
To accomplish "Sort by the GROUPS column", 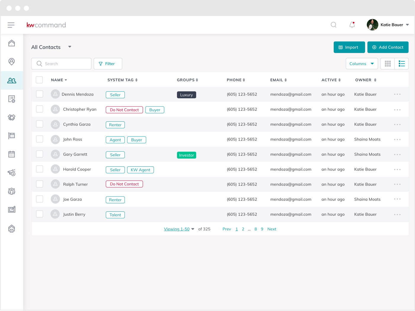I will coord(187,80).
